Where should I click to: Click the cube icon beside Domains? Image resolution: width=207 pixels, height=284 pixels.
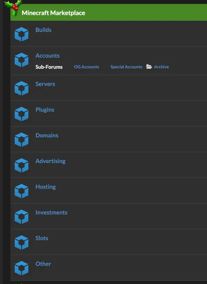click(21, 140)
